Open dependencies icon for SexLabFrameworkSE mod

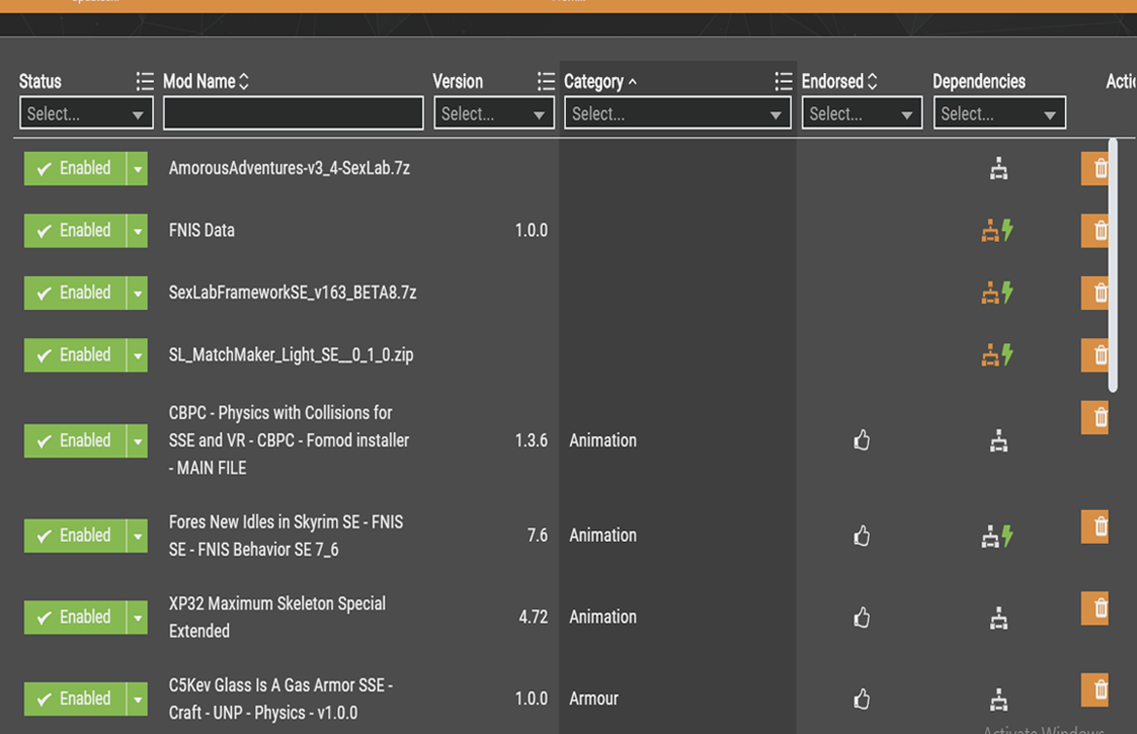[x=997, y=292]
